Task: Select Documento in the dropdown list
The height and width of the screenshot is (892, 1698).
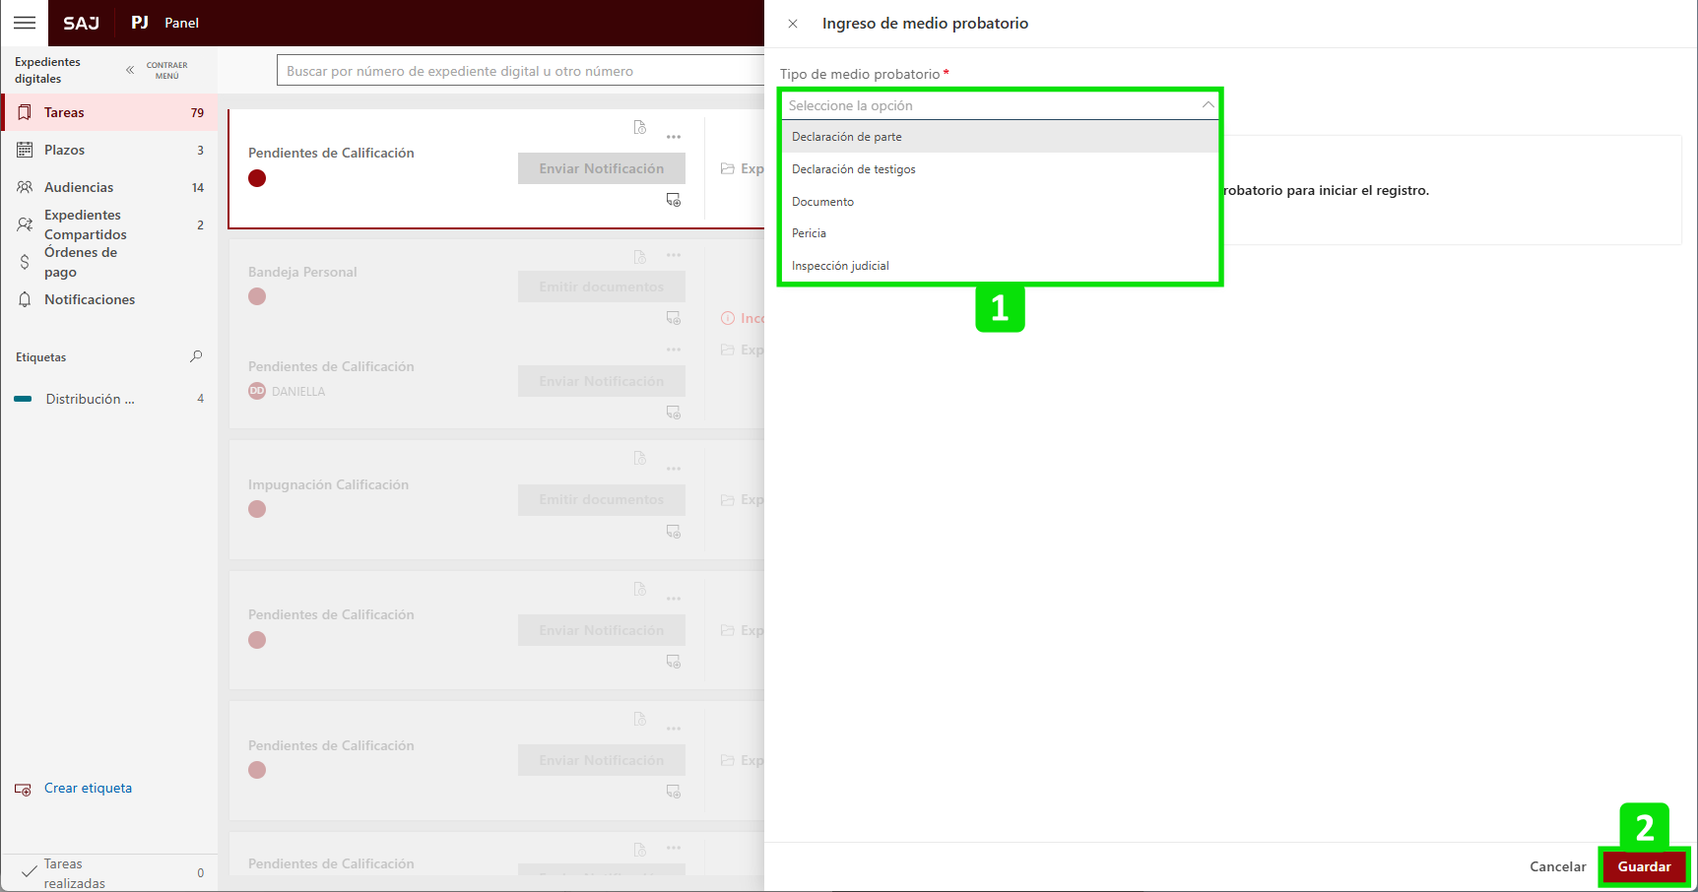Action: (823, 202)
